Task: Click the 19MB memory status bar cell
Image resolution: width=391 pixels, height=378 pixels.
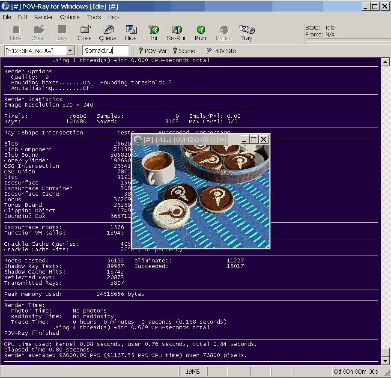Action: click(x=193, y=372)
